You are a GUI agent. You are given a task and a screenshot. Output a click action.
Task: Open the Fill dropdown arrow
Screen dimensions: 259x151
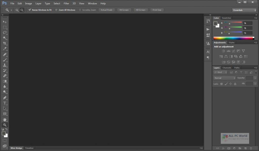click(x=255, y=84)
